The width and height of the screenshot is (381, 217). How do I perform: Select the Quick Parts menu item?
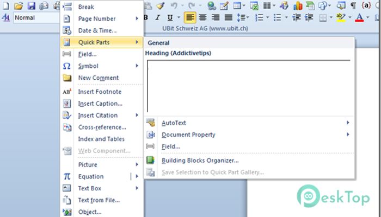pyautogui.click(x=102, y=42)
